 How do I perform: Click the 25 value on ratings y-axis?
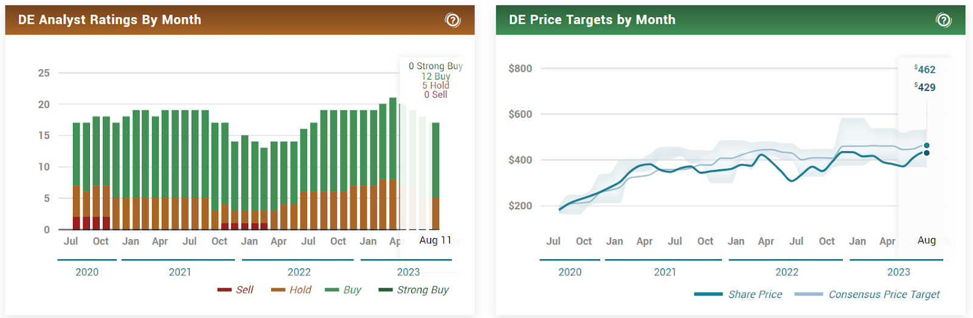[44, 73]
